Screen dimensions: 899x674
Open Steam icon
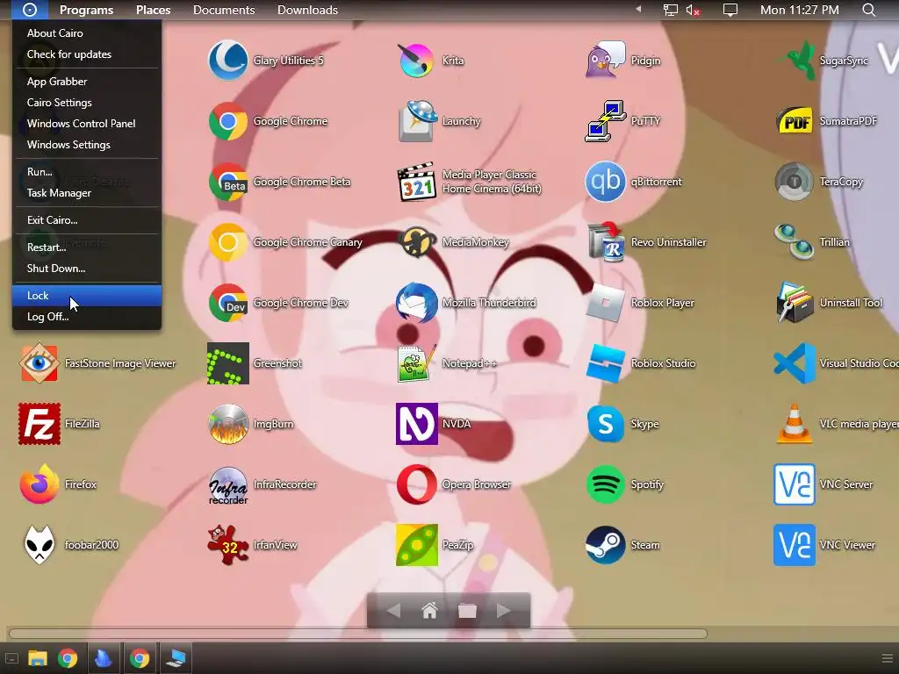point(606,545)
